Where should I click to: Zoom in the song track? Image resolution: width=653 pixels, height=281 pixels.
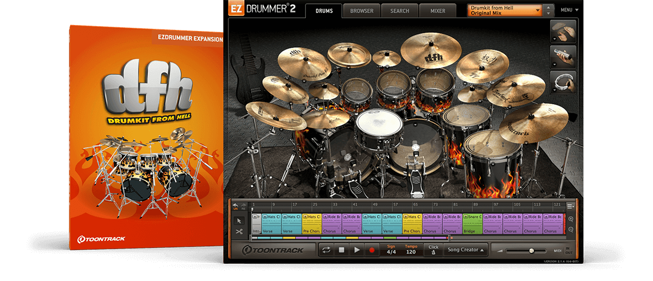571,219
